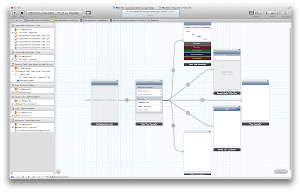
Task: Click the zoom in canvas button
Action: coord(286,171)
